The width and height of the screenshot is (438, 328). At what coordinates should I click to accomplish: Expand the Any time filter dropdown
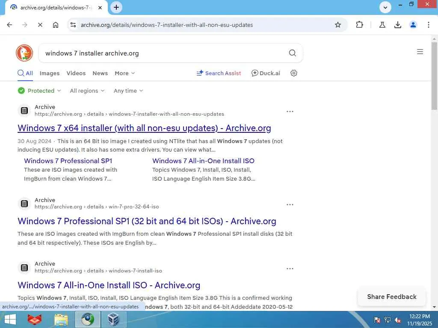pos(128,91)
